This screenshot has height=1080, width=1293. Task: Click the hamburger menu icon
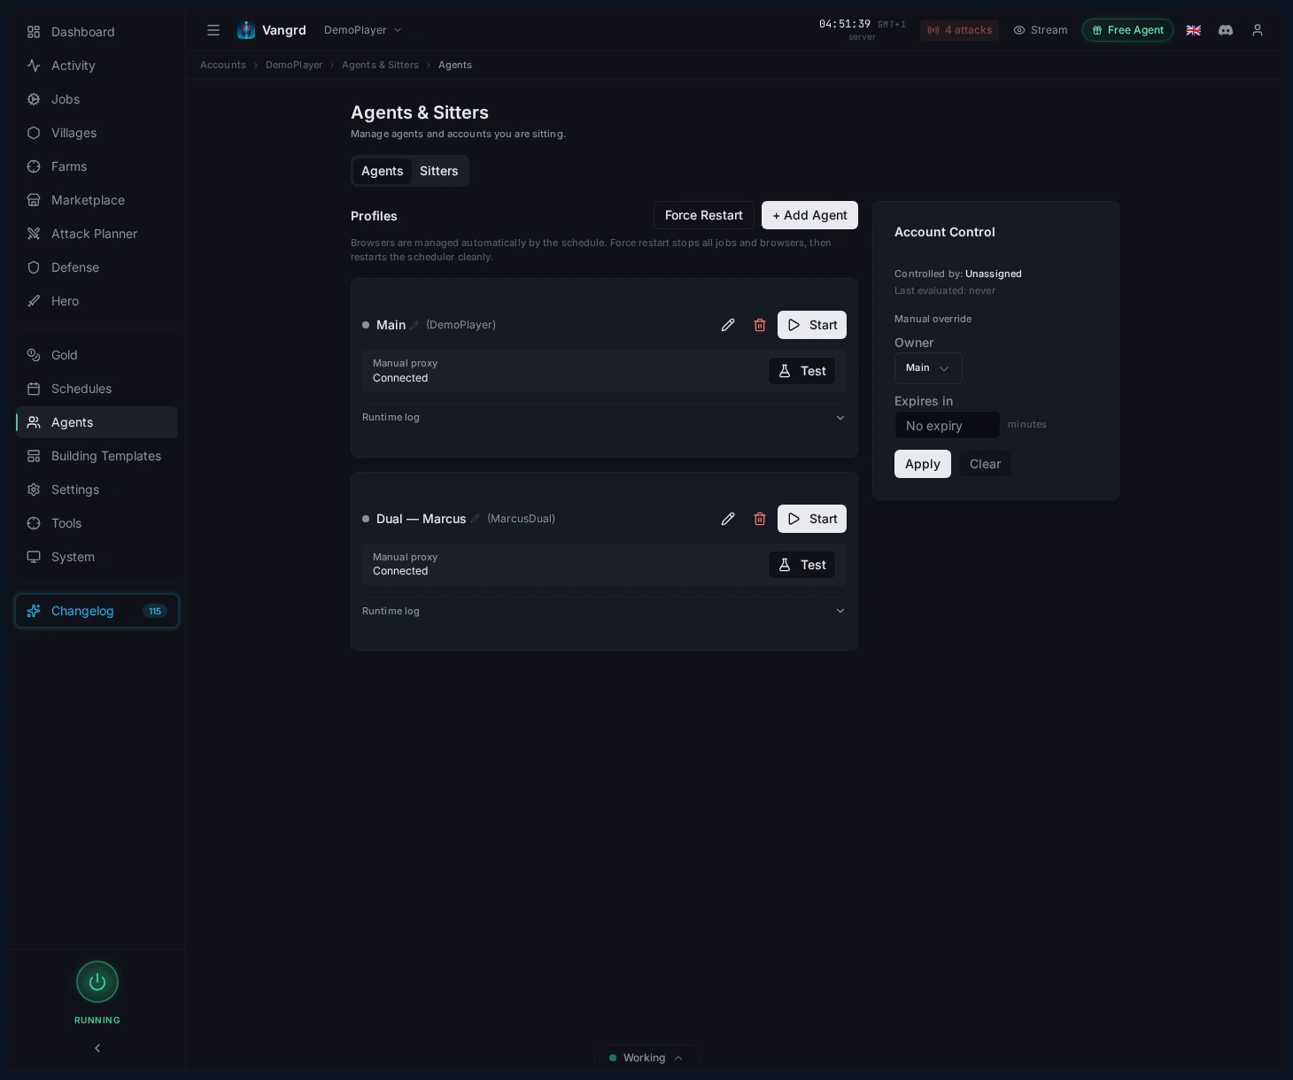pos(213,30)
